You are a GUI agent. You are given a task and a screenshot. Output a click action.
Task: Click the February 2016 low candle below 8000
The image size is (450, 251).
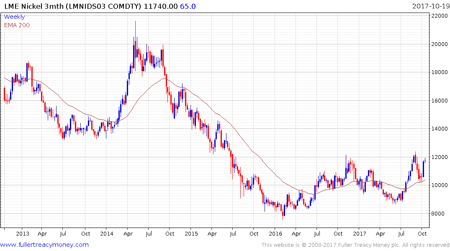click(x=283, y=213)
